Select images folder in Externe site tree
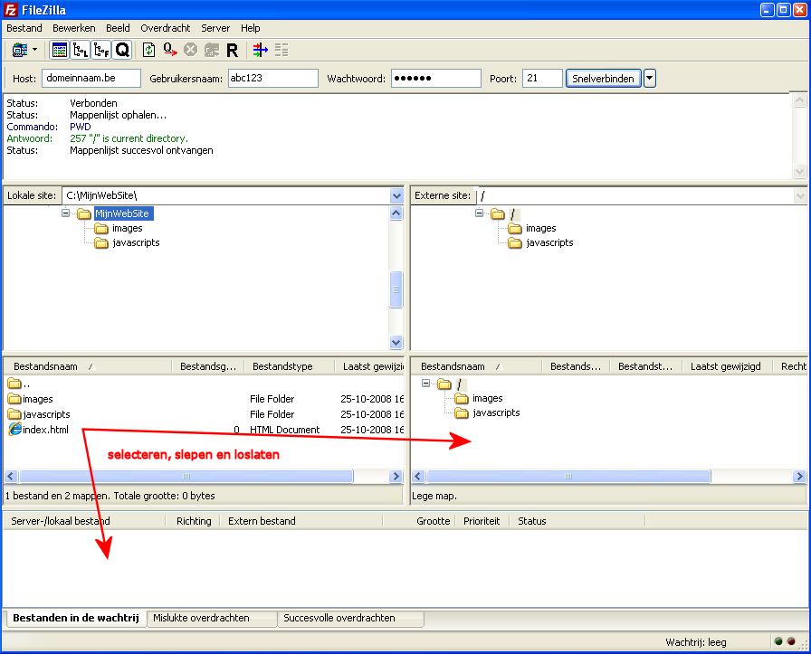 click(x=541, y=228)
